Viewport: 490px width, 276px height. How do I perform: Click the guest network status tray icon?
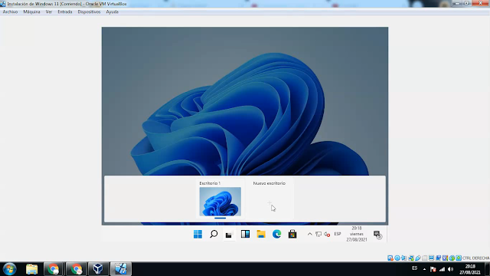click(x=318, y=234)
